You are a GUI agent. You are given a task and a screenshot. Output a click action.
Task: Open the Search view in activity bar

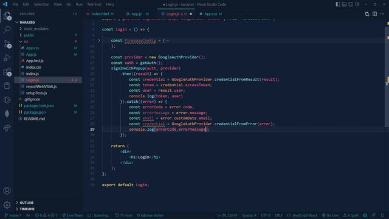(x=7, y=30)
